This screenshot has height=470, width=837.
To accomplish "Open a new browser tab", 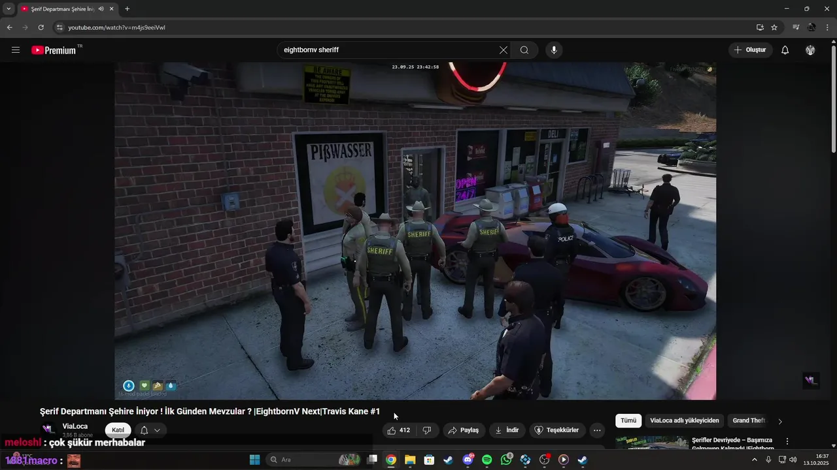I will click(127, 8).
